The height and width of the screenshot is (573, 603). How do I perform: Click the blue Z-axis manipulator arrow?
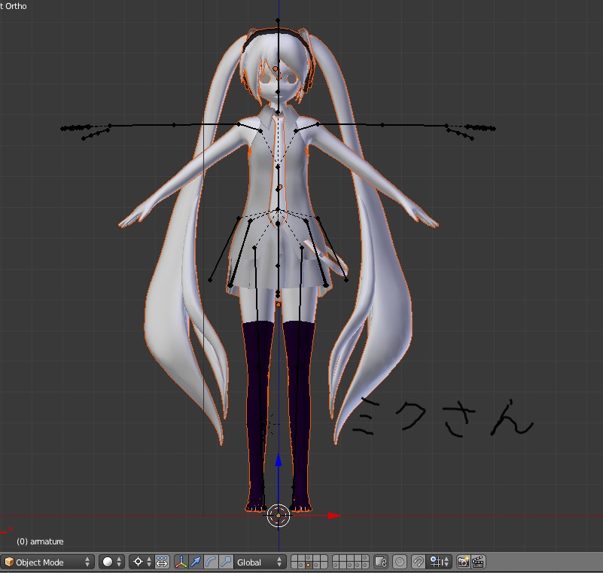coord(279,460)
